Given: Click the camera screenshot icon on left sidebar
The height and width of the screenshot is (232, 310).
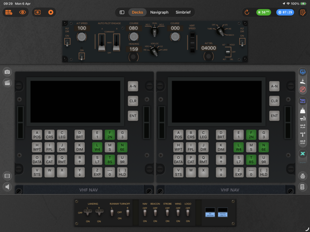Looking at the screenshot, I should pos(7,72).
